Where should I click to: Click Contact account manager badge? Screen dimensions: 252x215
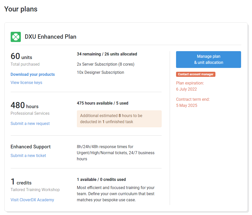tap(196, 74)
